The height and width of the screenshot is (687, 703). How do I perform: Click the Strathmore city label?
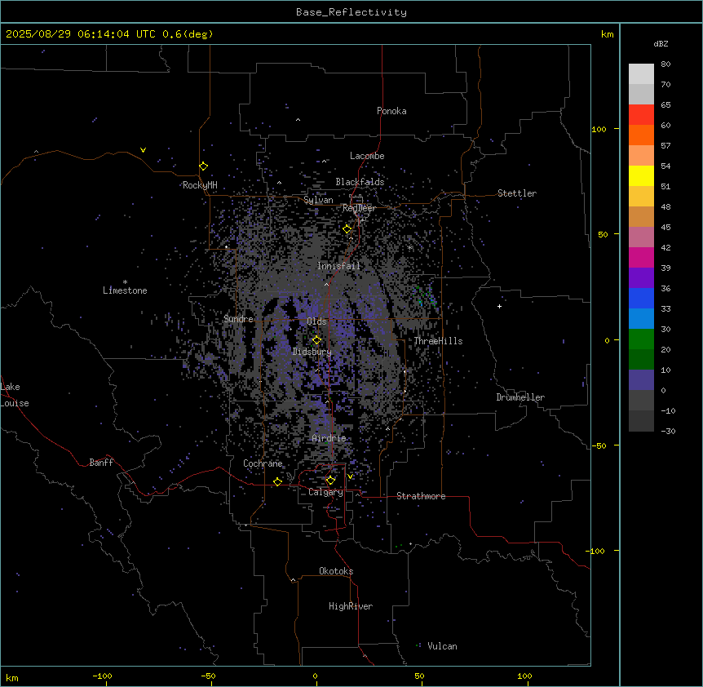coord(421,496)
